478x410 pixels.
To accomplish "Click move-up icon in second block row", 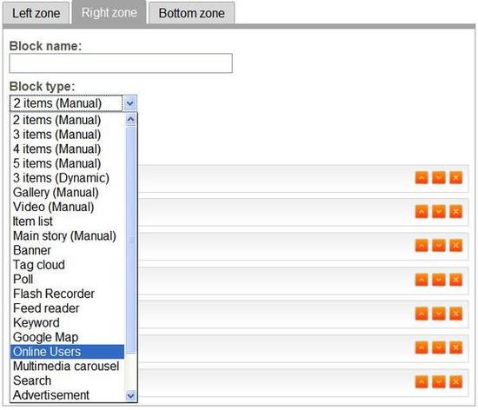I will pyautogui.click(x=422, y=212).
